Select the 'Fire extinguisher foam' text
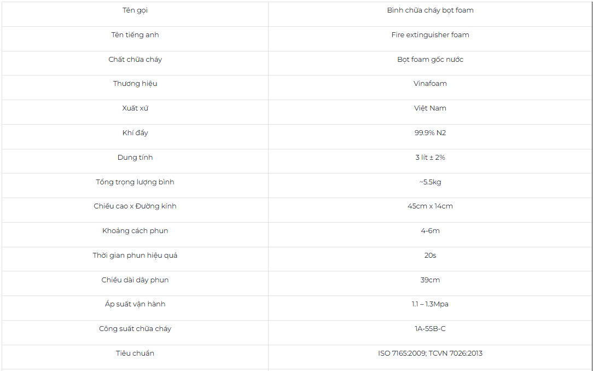Screen dimensions: 593x371 click(430, 35)
